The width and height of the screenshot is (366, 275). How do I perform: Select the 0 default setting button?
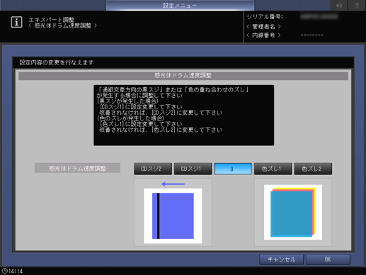233,169
